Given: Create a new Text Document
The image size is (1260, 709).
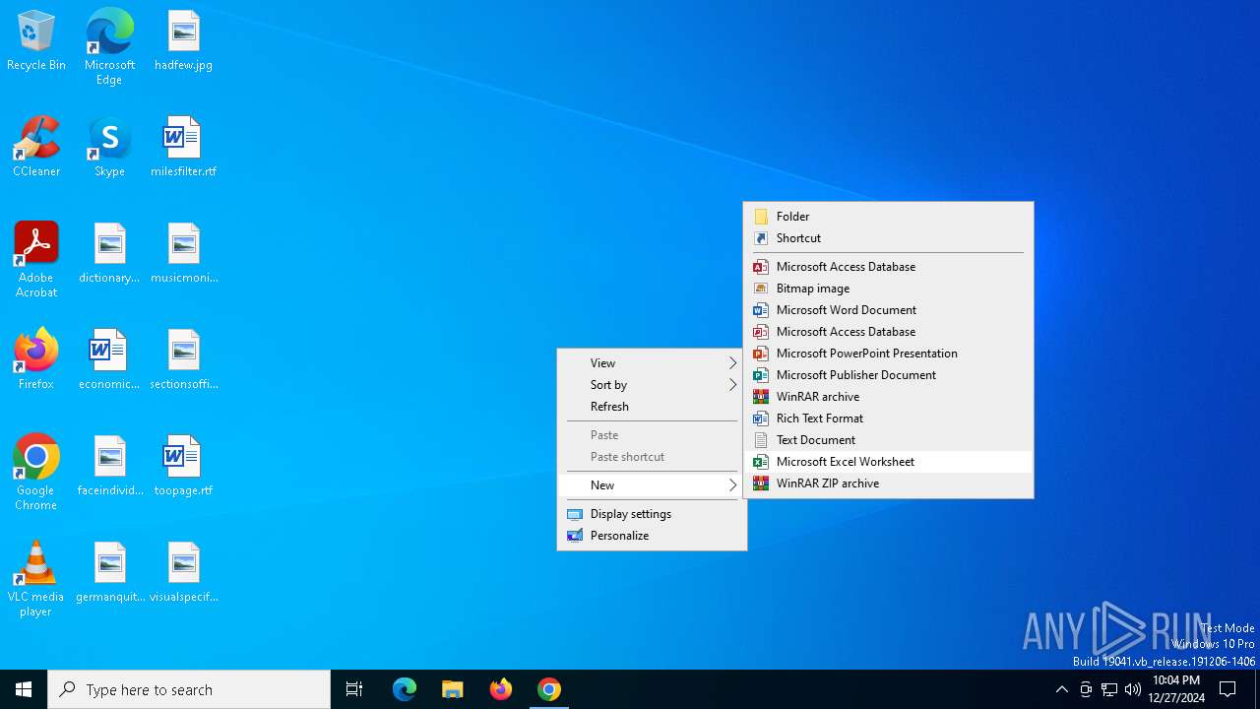Looking at the screenshot, I should [x=889, y=440].
